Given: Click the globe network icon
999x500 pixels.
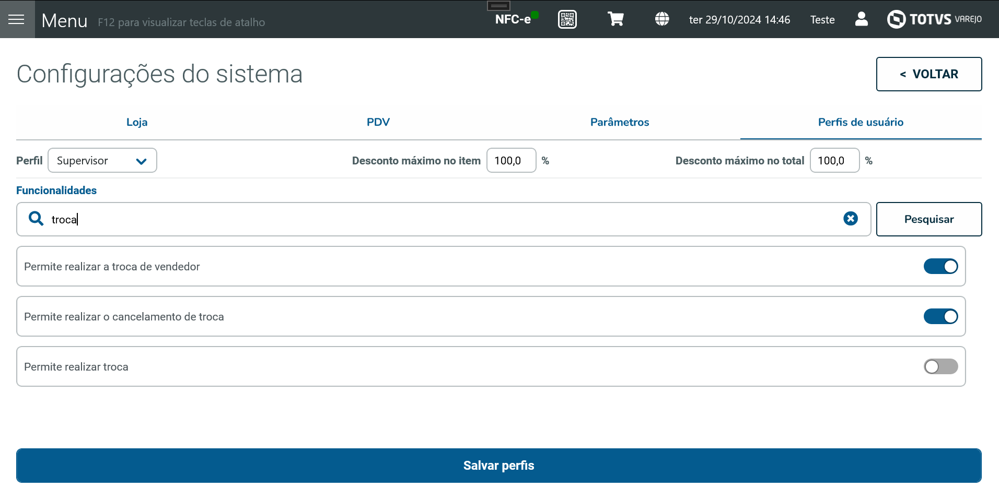Looking at the screenshot, I should [x=662, y=19].
